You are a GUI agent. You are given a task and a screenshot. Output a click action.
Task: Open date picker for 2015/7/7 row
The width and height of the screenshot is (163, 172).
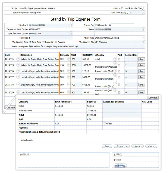(x=18, y=77)
